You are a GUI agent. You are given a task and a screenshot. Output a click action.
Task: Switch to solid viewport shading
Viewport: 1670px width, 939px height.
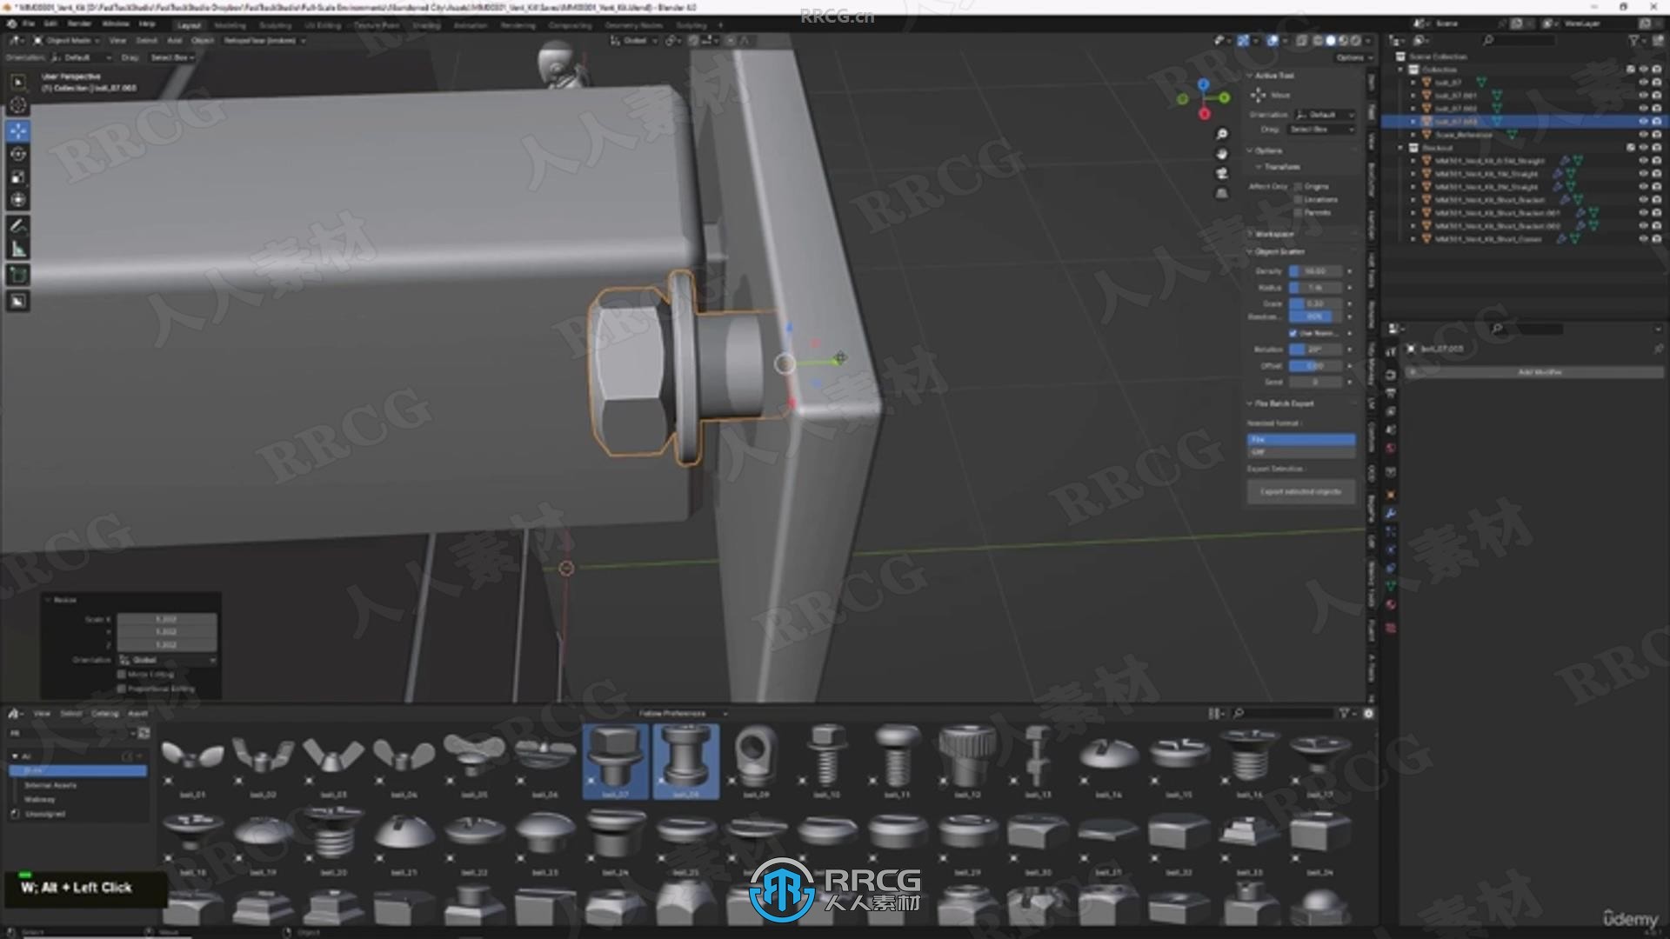click(1331, 41)
